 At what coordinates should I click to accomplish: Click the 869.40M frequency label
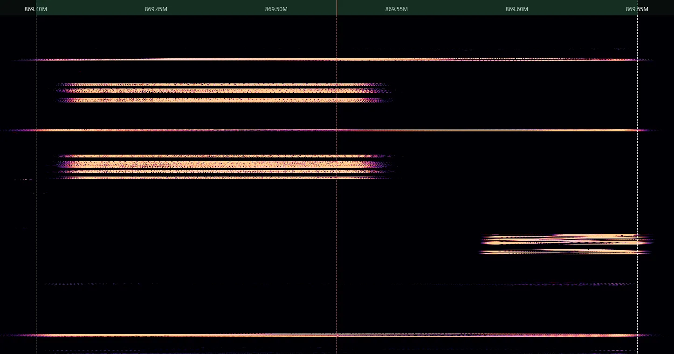pyautogui.click(x=36, y=9)
